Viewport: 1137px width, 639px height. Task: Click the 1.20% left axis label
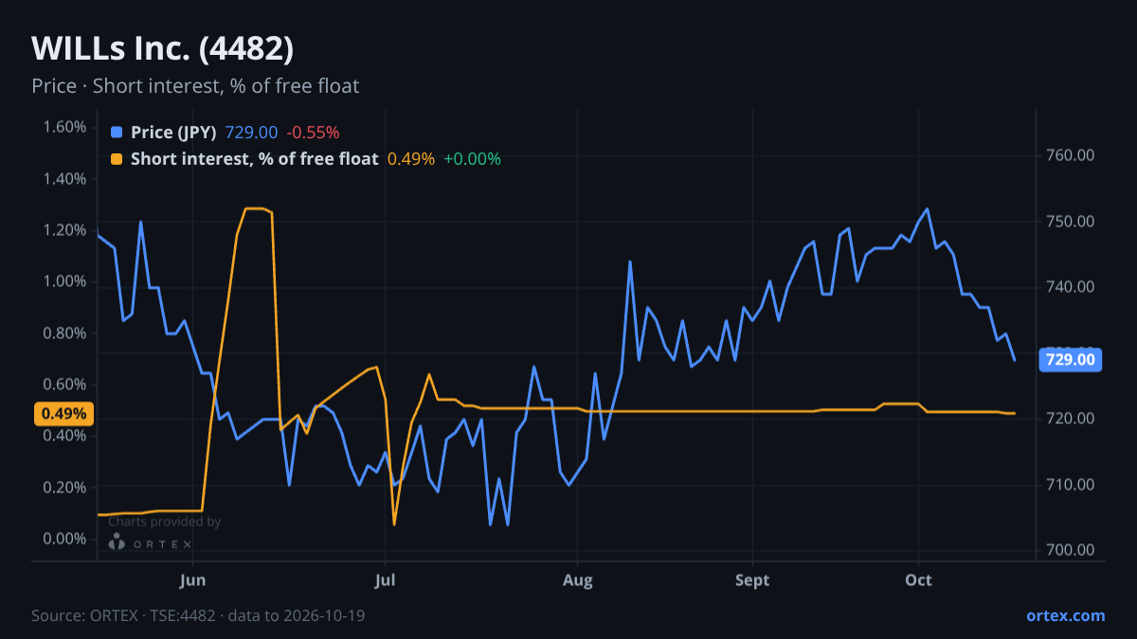click(x=64, y=230)
